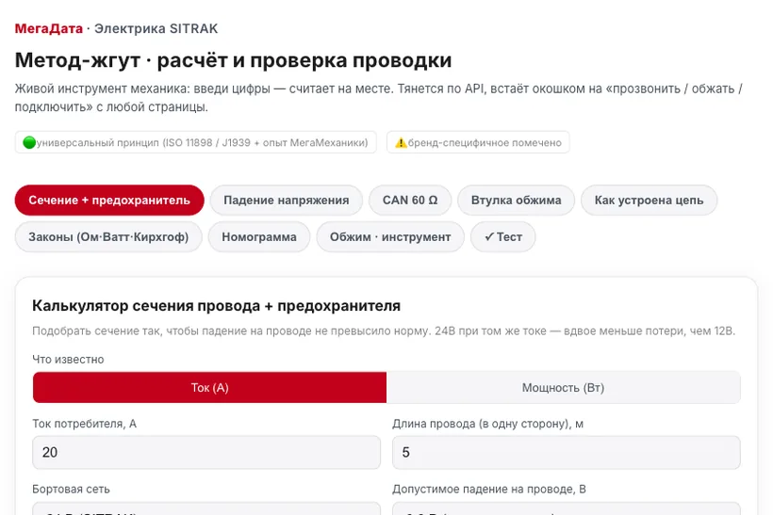The image size is (773, 515).
Task: Open the ✓ Тест tab
Action: [x=502, y=237]
